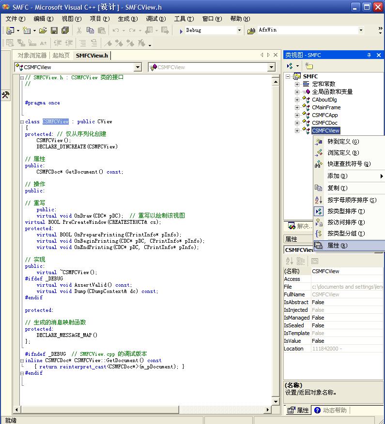This screenshot has height=424, width=385.
Task: Click the Save All stacked disks icon
Action: point(65,30)
